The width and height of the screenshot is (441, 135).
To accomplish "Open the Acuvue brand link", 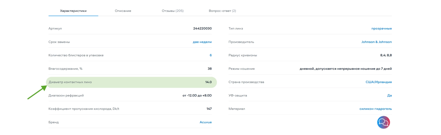I will pos(206,122).
